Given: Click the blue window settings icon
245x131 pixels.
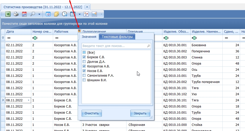Looking at the screenshot, I should click(48, 14).
